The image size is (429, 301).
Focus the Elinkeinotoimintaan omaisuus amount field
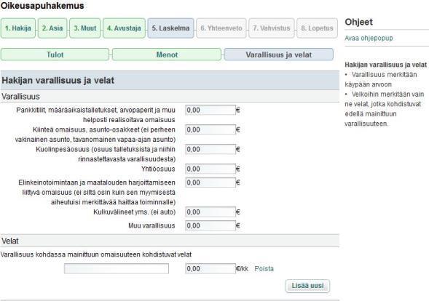pyautogui.click(x=210, y=182)
